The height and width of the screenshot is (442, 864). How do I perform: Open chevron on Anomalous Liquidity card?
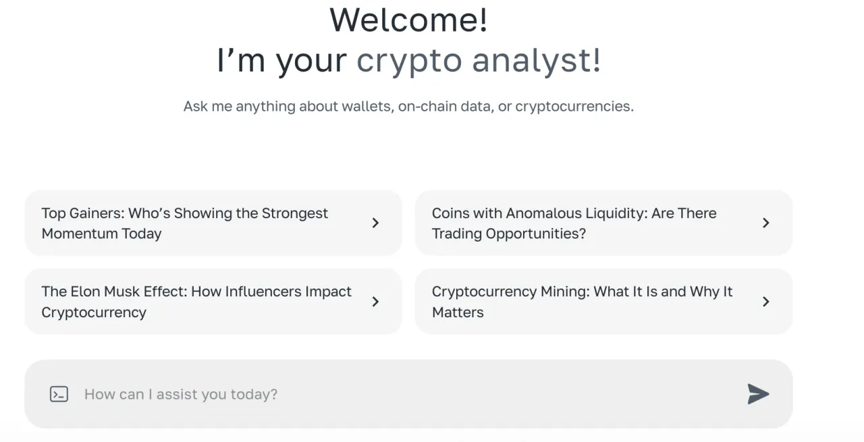click(x=766, y=223)
